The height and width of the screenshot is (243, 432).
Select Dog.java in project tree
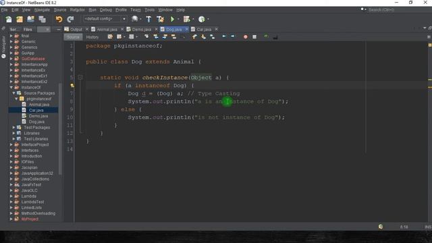36,122
